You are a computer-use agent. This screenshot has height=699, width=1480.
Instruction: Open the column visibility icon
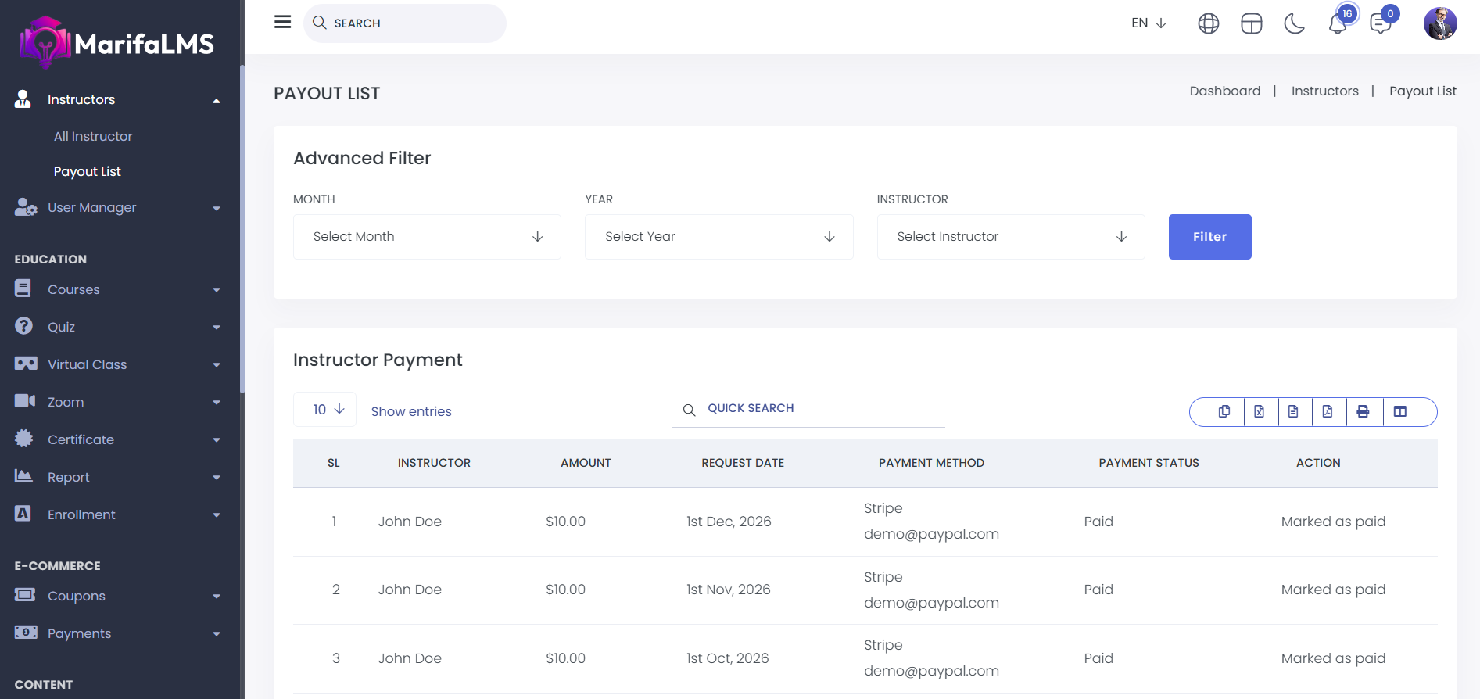(1400, 411)
